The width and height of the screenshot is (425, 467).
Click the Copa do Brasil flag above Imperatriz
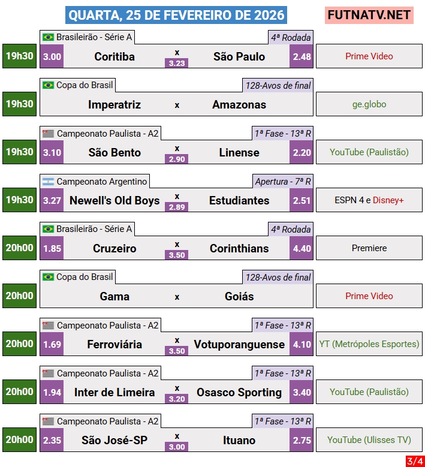tap(48, 85)
